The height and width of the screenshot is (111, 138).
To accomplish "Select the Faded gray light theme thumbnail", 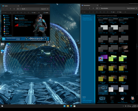I will [x=103, y=48].
